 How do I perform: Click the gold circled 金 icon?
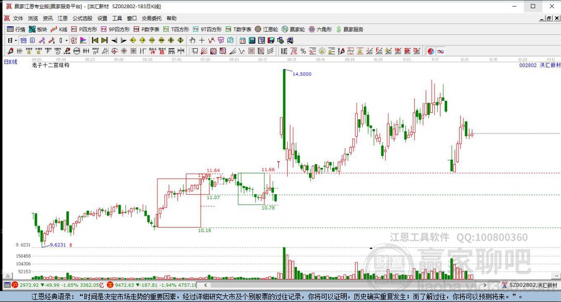pyautogui.click(x=322, y=51)
